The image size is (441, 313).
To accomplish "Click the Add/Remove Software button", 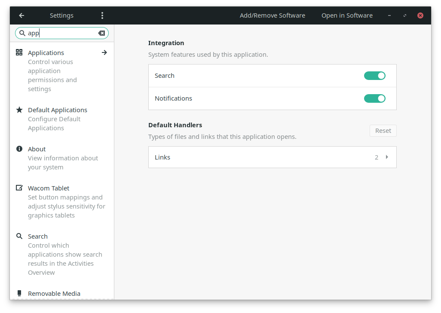I will [x=273, y=15].
